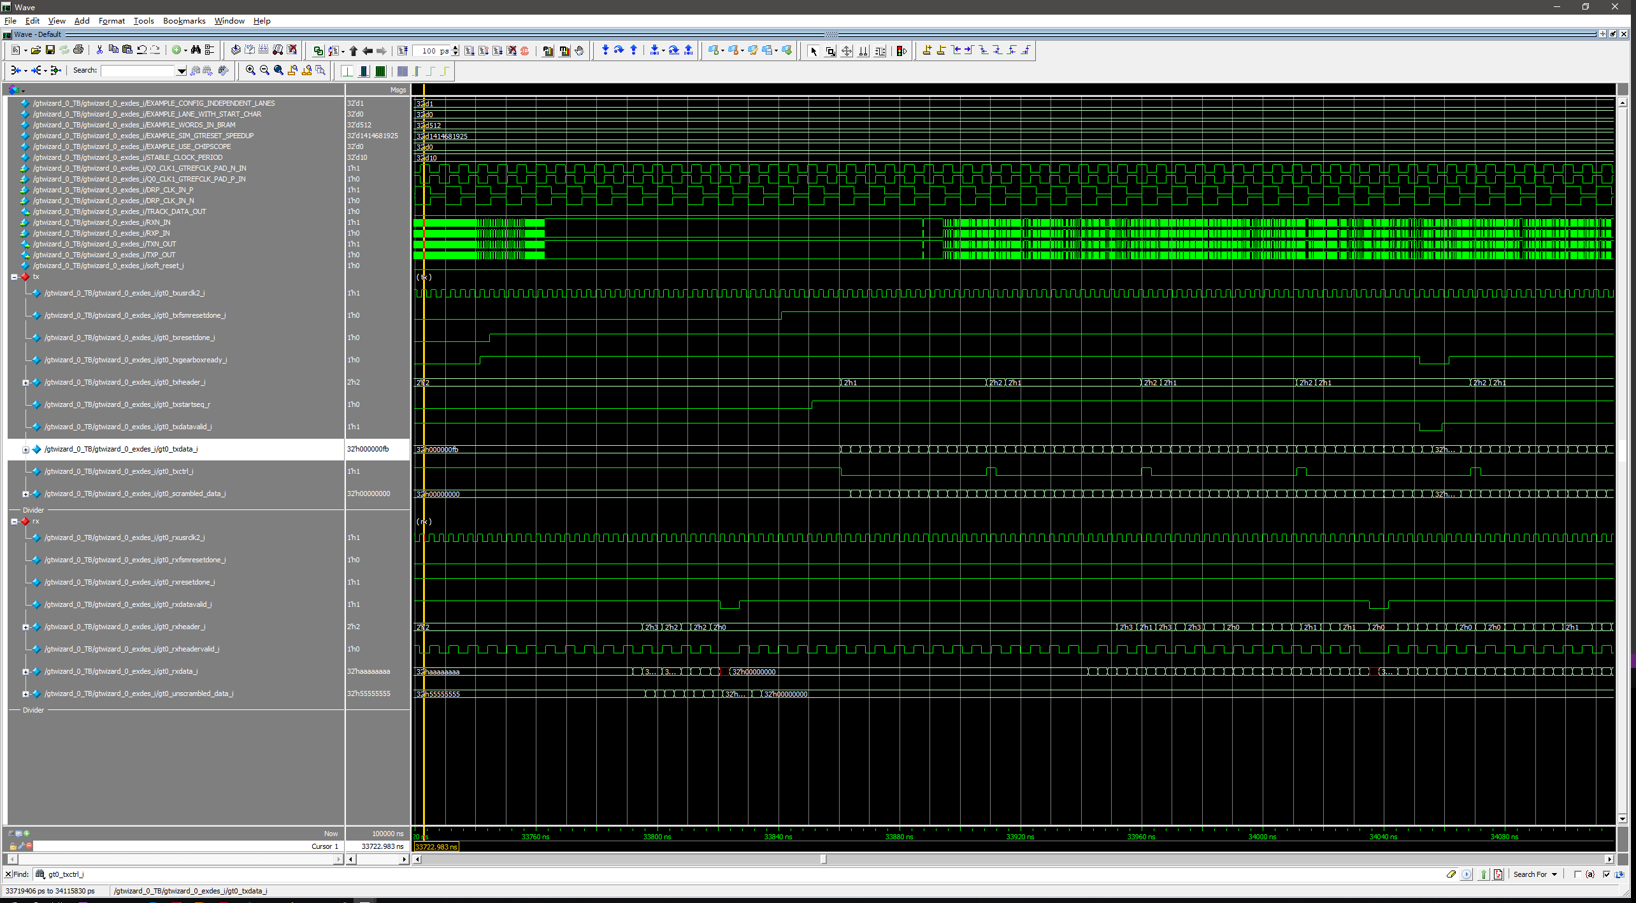Click the Print icon in toolbar
Viewport: 1636px width, 903px height.
tap(78, 50)
